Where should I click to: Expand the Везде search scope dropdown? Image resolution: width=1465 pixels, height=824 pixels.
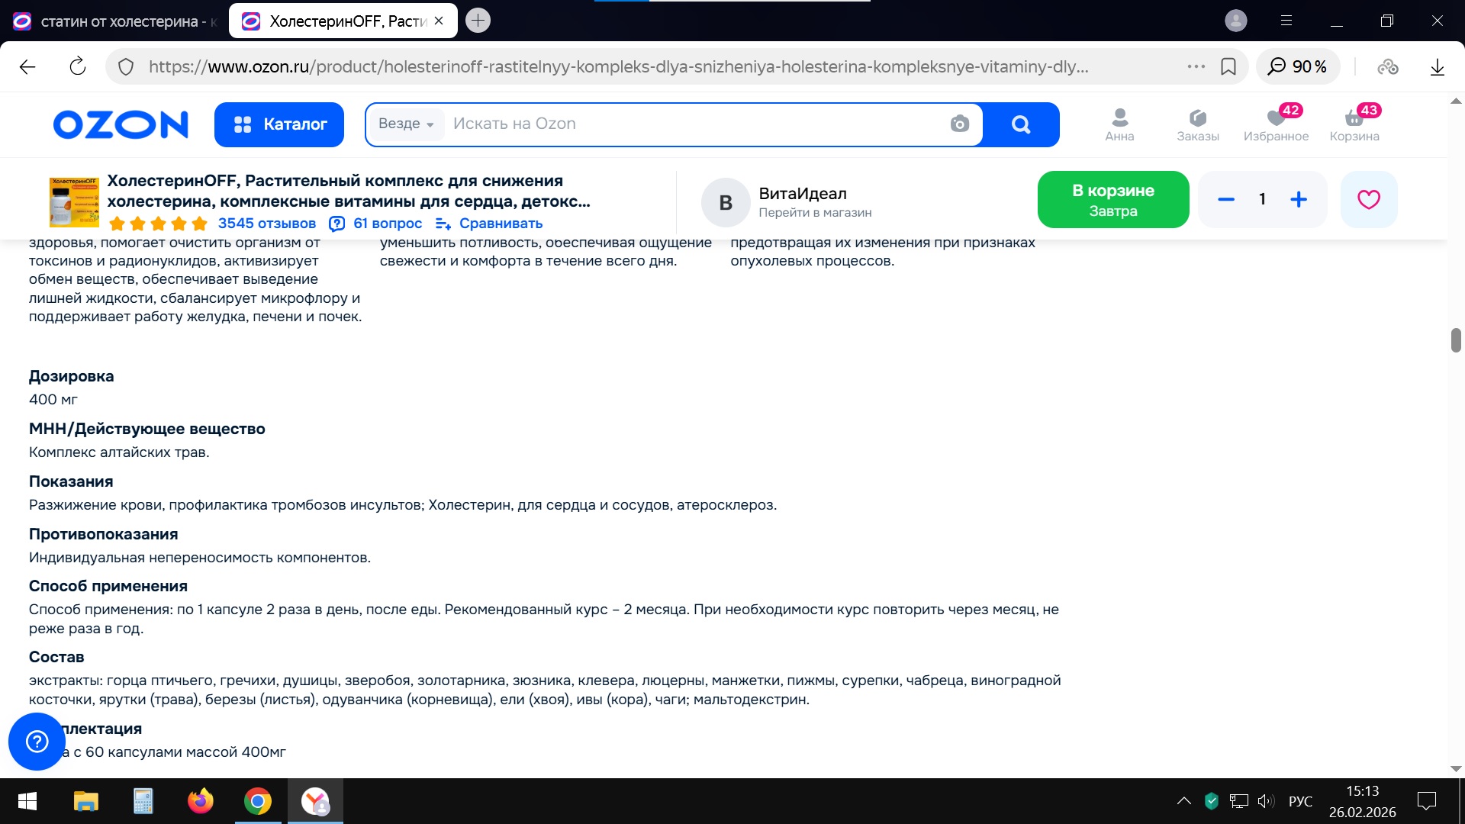tap(406, 124)
